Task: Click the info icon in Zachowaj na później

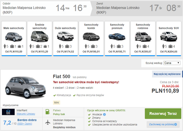Action: [x=175, y=125]
